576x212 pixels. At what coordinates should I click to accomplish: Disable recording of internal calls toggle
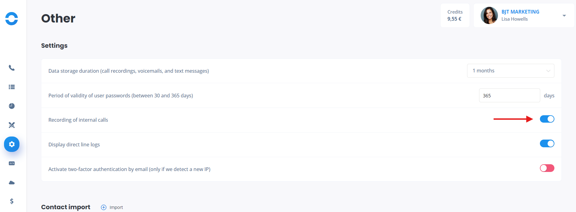tap(547, 119)
